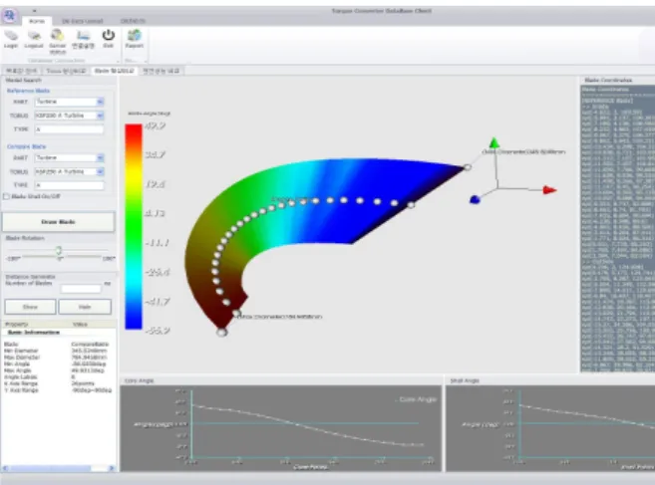655x485 pixels.
Task: Click the Blade Coordinates panel header
Action: 608,80
